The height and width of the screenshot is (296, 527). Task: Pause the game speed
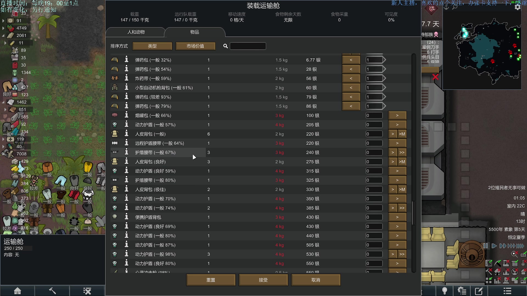pyautogui.click(x=486, y=246)
